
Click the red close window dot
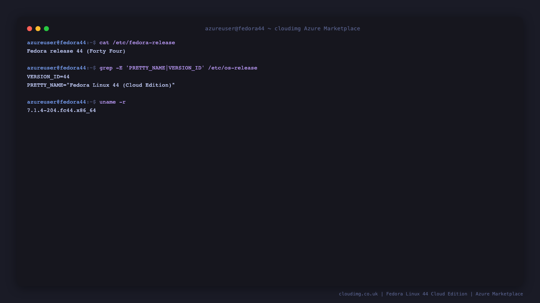click(30, 29)
